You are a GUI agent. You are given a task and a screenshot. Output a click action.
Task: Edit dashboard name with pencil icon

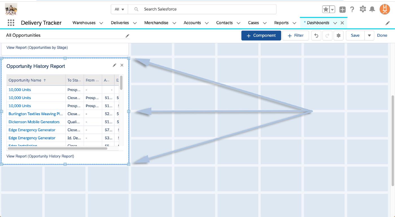pos(127,36)
